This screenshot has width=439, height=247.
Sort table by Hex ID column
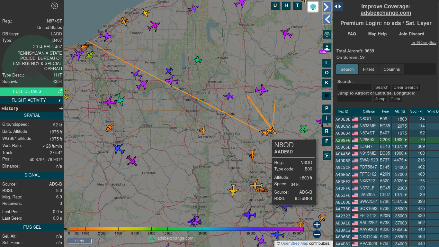343,111
